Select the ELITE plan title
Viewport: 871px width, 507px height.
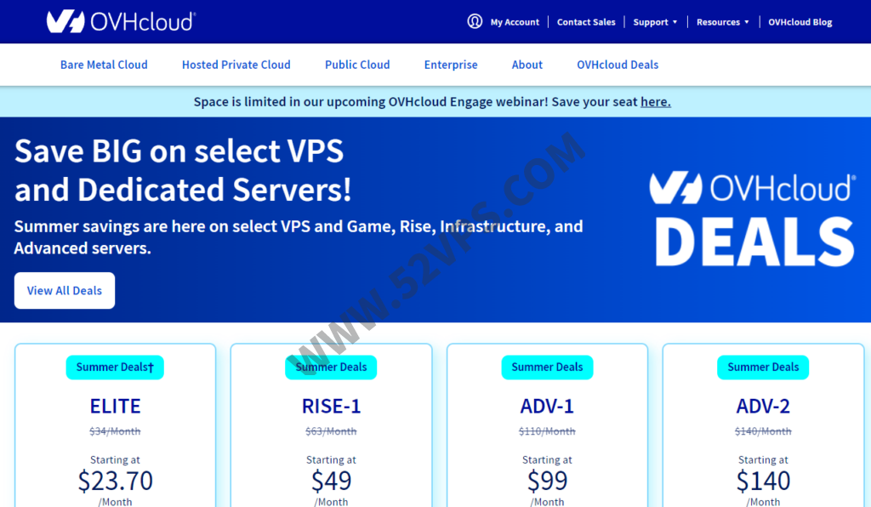(x=115, y=407)
